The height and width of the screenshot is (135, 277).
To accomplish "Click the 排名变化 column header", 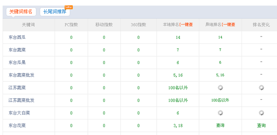I will coord(261,24).
